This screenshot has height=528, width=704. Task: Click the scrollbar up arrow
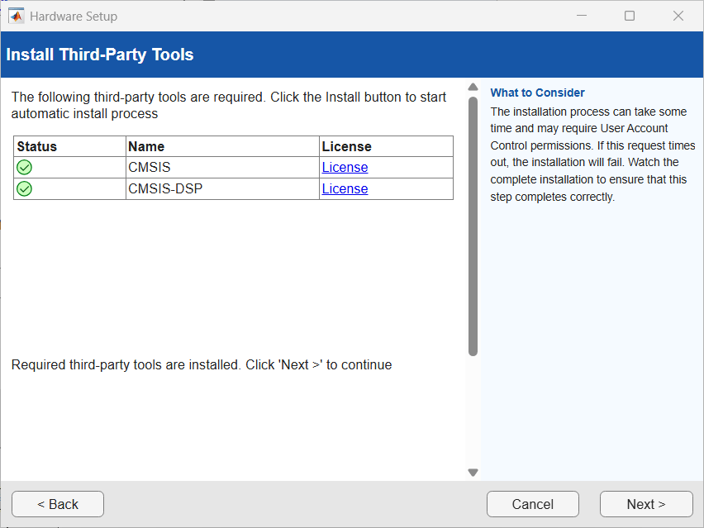pyautogui.click(x=473, y=87)
